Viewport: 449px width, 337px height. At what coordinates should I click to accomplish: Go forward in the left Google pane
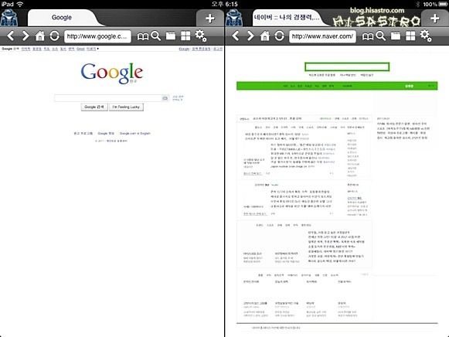(26, 36)
